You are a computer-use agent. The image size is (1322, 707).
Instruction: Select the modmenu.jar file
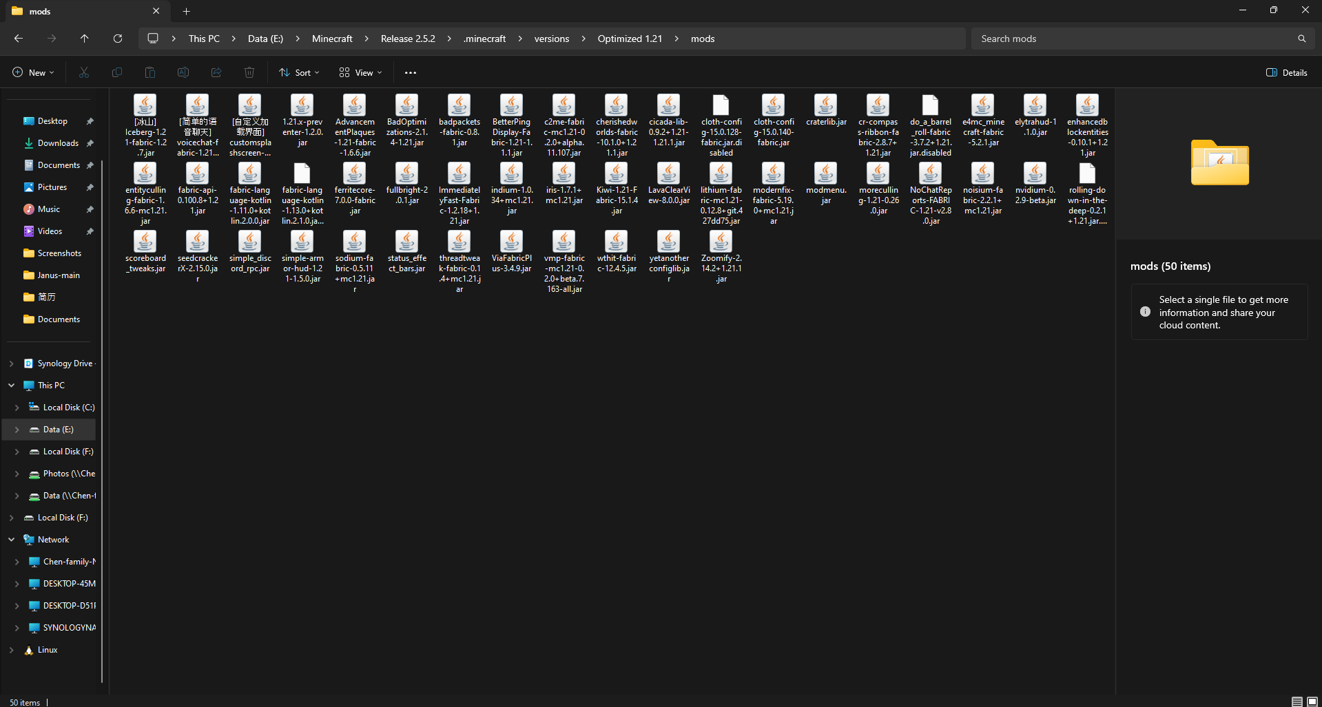point(826,184)
